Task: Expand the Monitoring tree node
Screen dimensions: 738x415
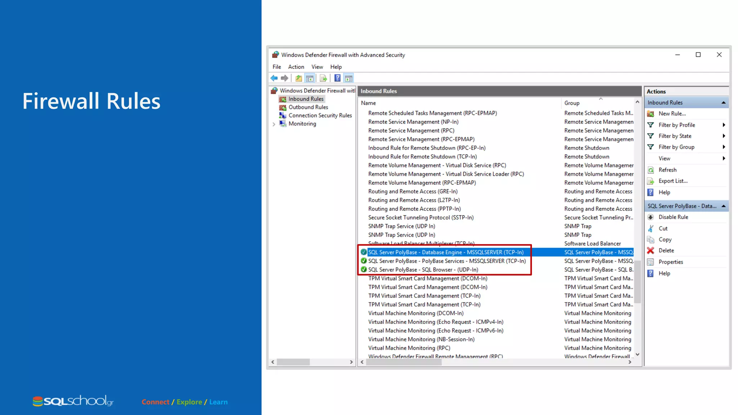Action: coord(274,124)
